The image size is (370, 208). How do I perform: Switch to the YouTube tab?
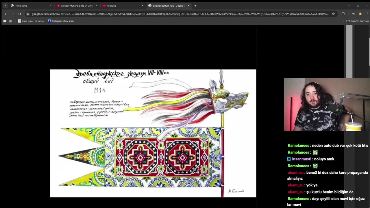(123, 5)
